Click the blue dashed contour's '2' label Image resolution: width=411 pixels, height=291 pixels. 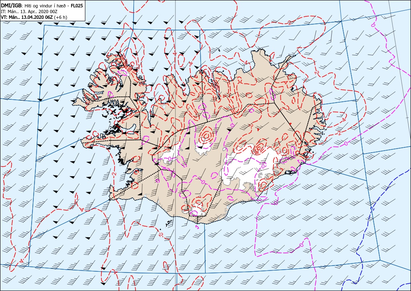(x=372, y=209)
